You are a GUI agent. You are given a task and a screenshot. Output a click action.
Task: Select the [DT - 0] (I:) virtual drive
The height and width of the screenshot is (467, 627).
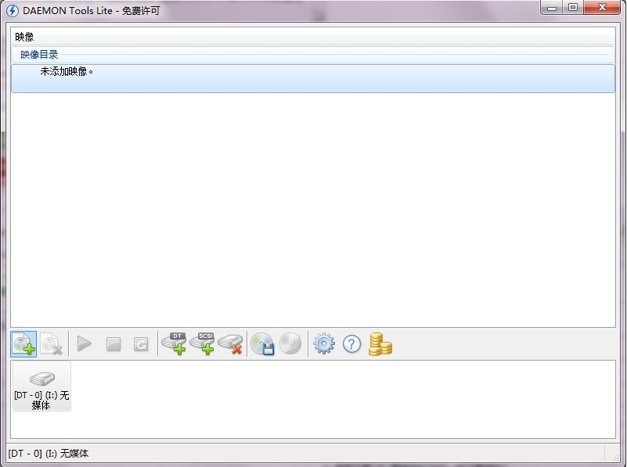coord(41,386)
